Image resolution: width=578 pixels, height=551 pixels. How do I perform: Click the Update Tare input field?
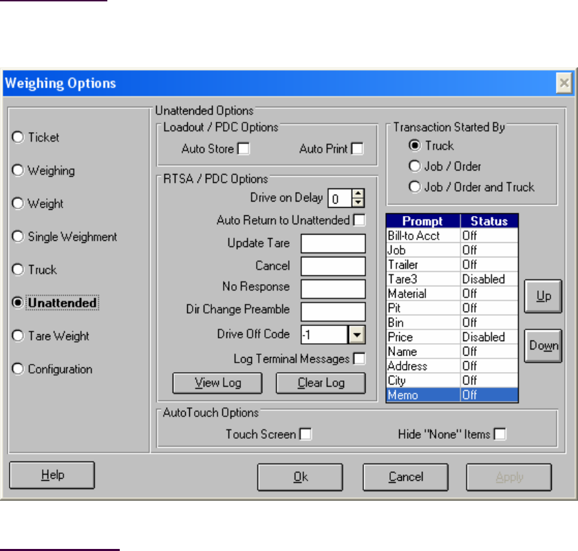pyautogui.click(x=333, y=244)
